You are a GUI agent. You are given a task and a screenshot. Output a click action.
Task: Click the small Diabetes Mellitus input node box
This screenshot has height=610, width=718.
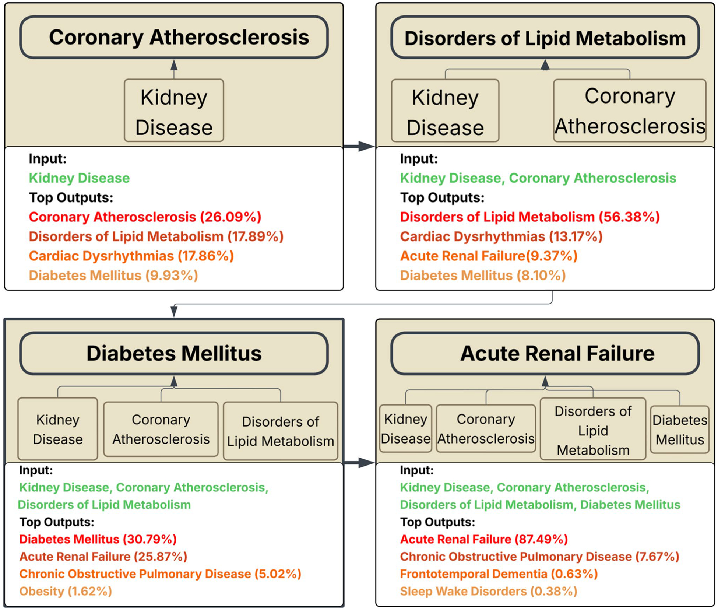[x=680, y=430]
